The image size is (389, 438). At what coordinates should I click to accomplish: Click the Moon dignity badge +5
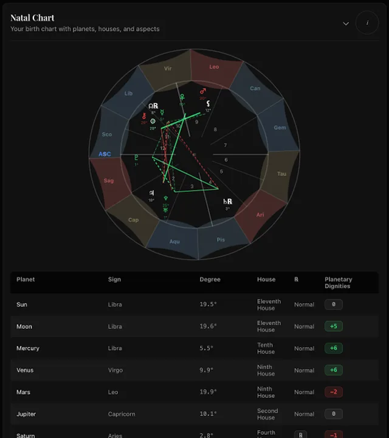(334, 326)
